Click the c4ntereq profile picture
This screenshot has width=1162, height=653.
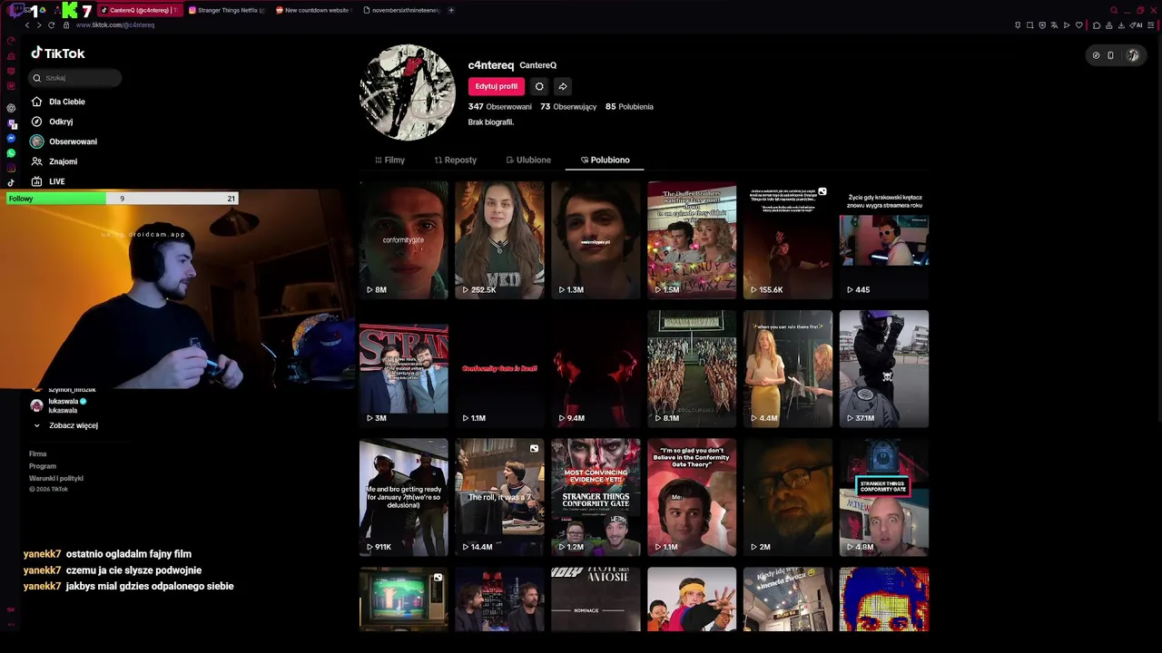click(408, 93)
